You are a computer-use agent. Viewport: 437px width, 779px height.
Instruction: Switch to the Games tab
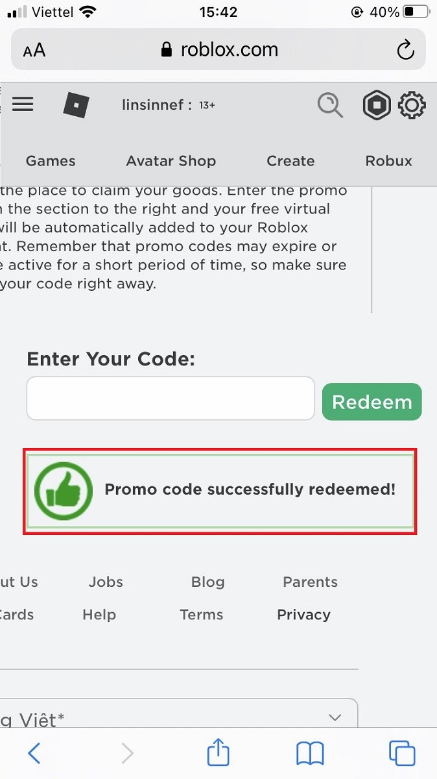click(51, 161)
